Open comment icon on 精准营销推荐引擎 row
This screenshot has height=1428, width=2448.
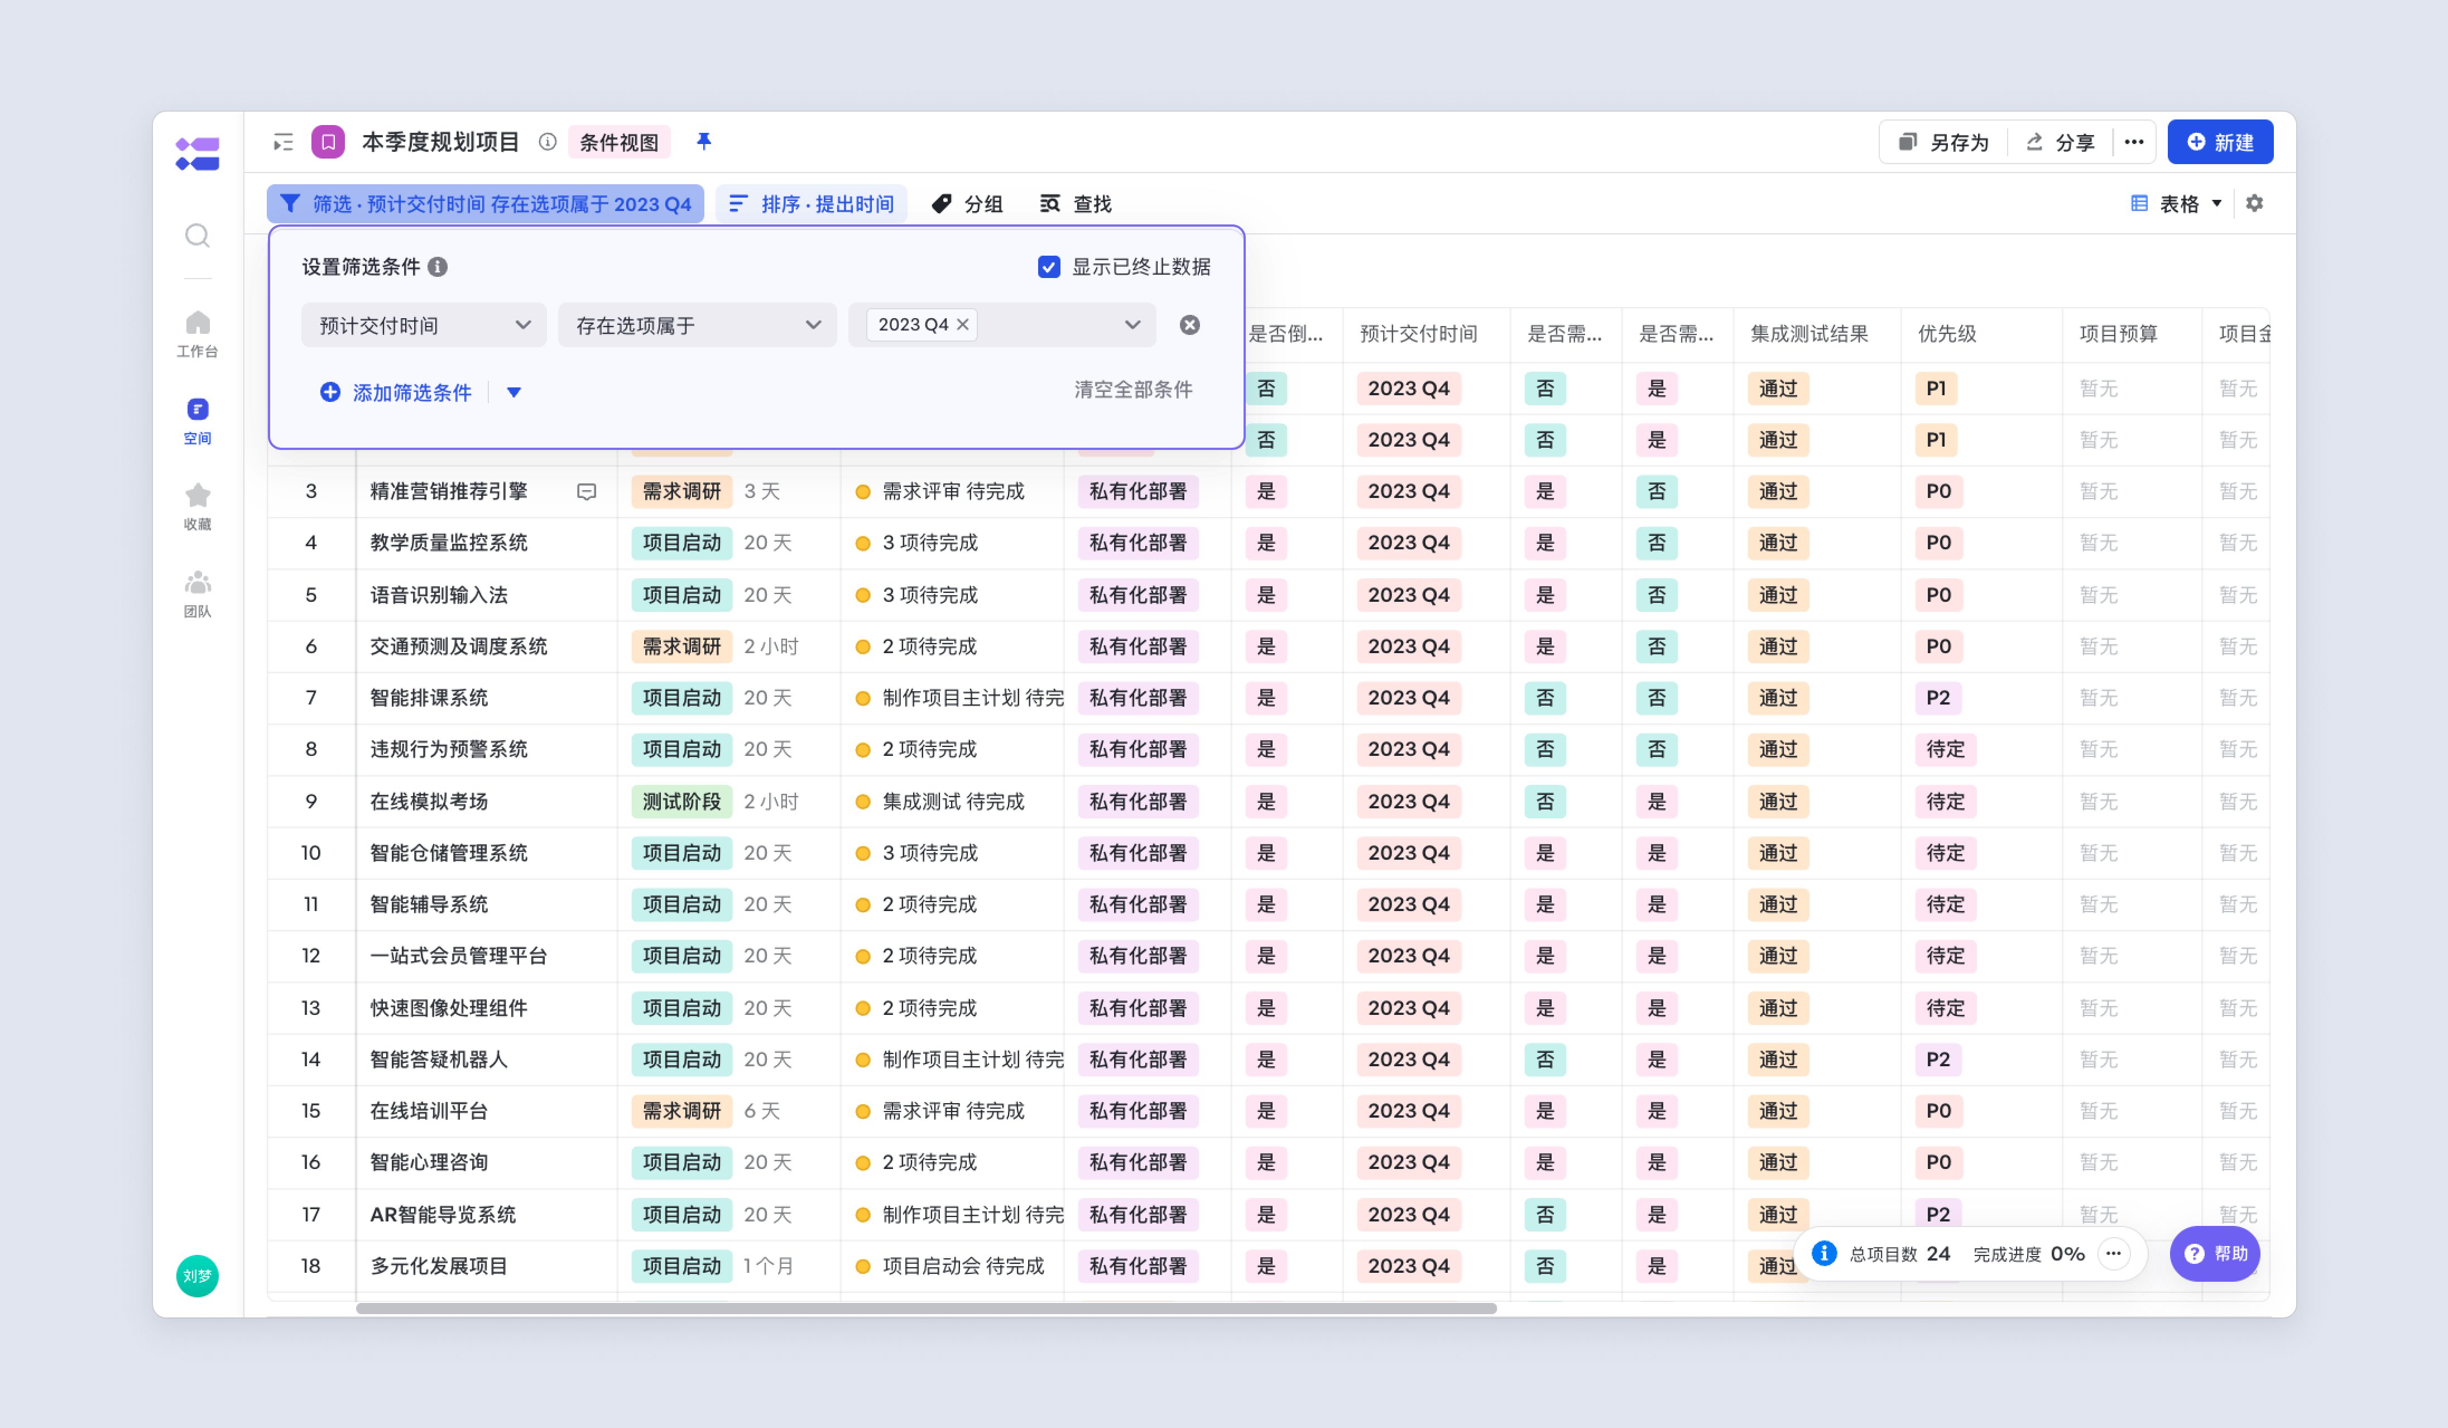pyautogui.click(x=587, y=492)
